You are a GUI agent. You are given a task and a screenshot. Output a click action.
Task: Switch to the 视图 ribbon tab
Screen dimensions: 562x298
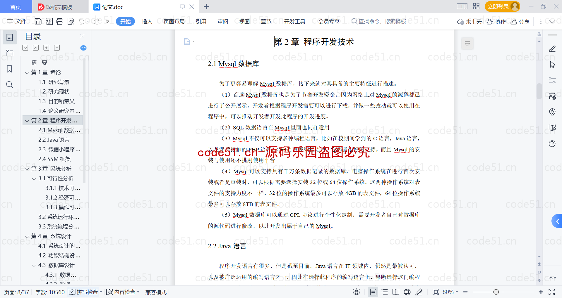[x=244, y=21]
